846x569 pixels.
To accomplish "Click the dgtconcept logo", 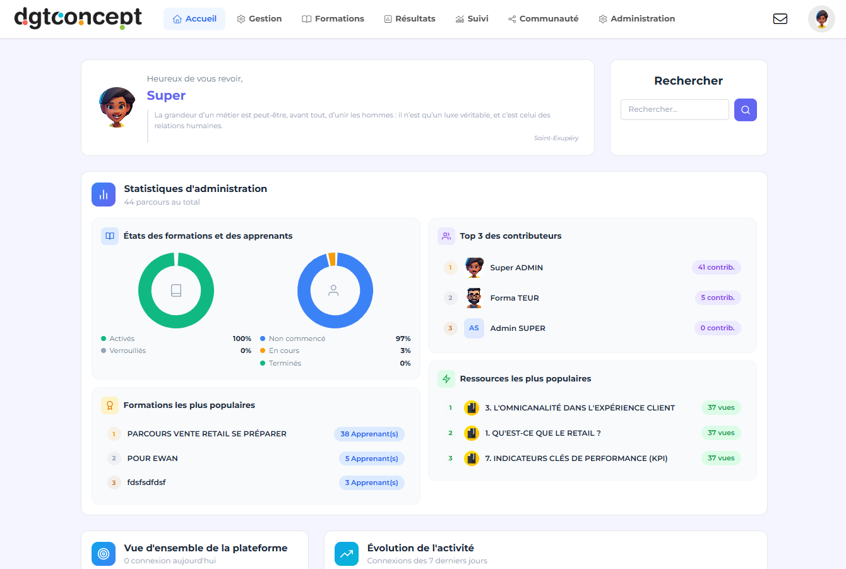I will tap(78, 18).
